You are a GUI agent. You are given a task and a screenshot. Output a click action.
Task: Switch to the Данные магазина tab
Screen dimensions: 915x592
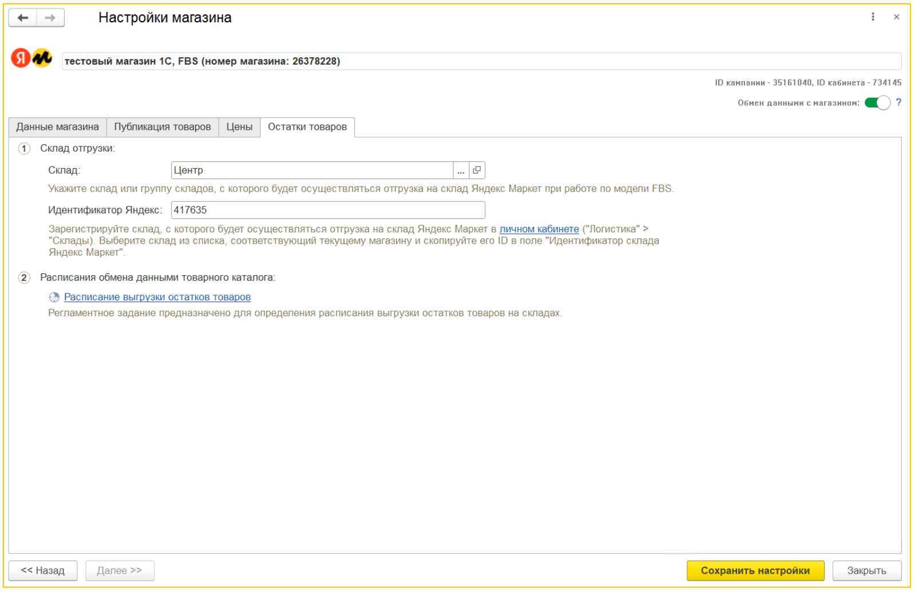coord(57,127)
